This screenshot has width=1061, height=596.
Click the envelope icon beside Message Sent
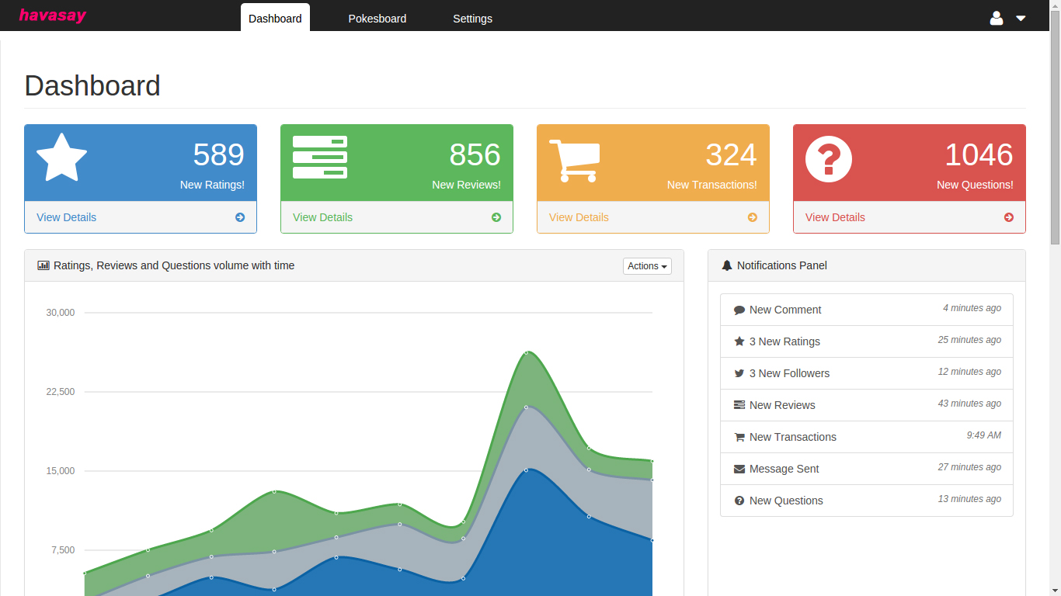(739, 469)
